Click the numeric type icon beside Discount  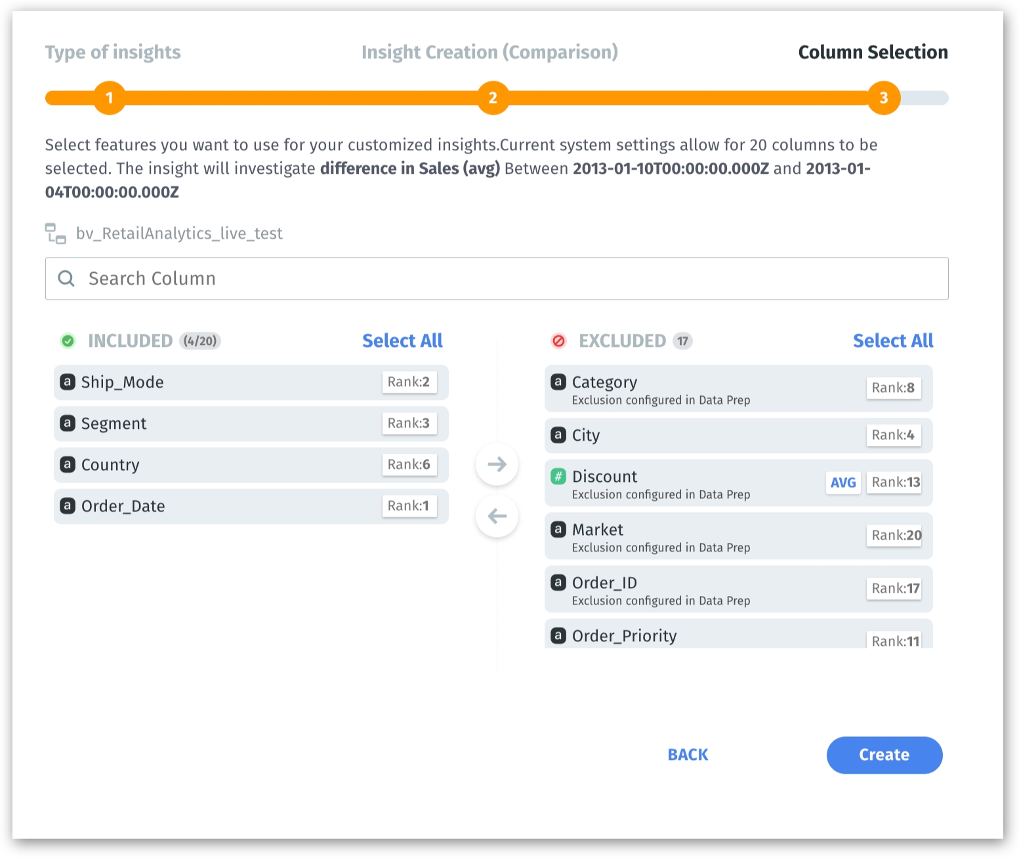(558, 476)
